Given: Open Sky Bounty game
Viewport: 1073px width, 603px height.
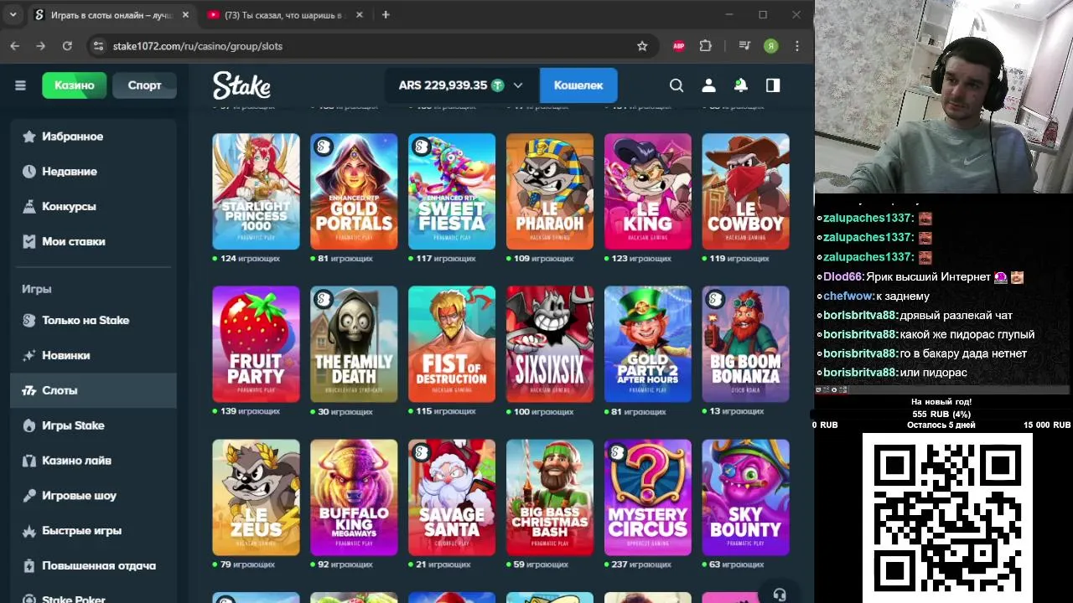Looking at the screenshot, I should coord(745,497).
